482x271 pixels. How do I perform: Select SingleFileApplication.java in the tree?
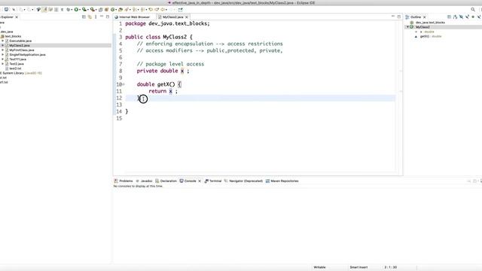(x=27, y=54)
